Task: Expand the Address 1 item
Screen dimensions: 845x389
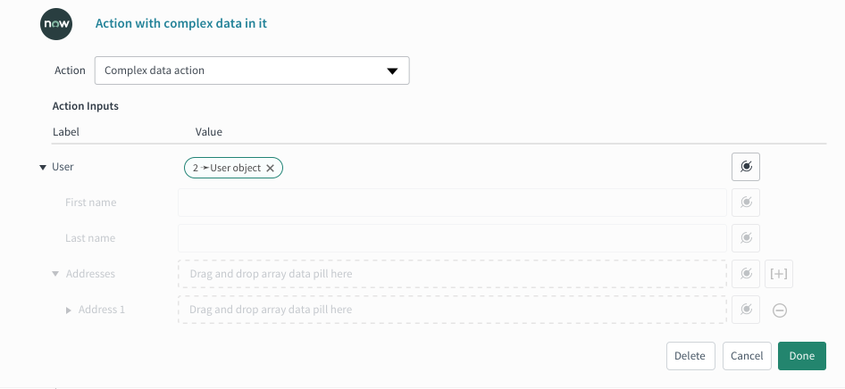Action: (69, 310)
